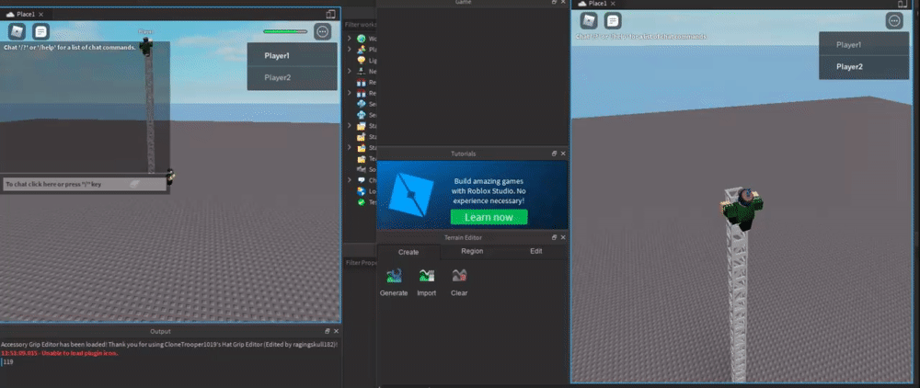The image size is (920, 388).
Task: Expand the Chat node in Explorer
Action: tap(349, 180)
